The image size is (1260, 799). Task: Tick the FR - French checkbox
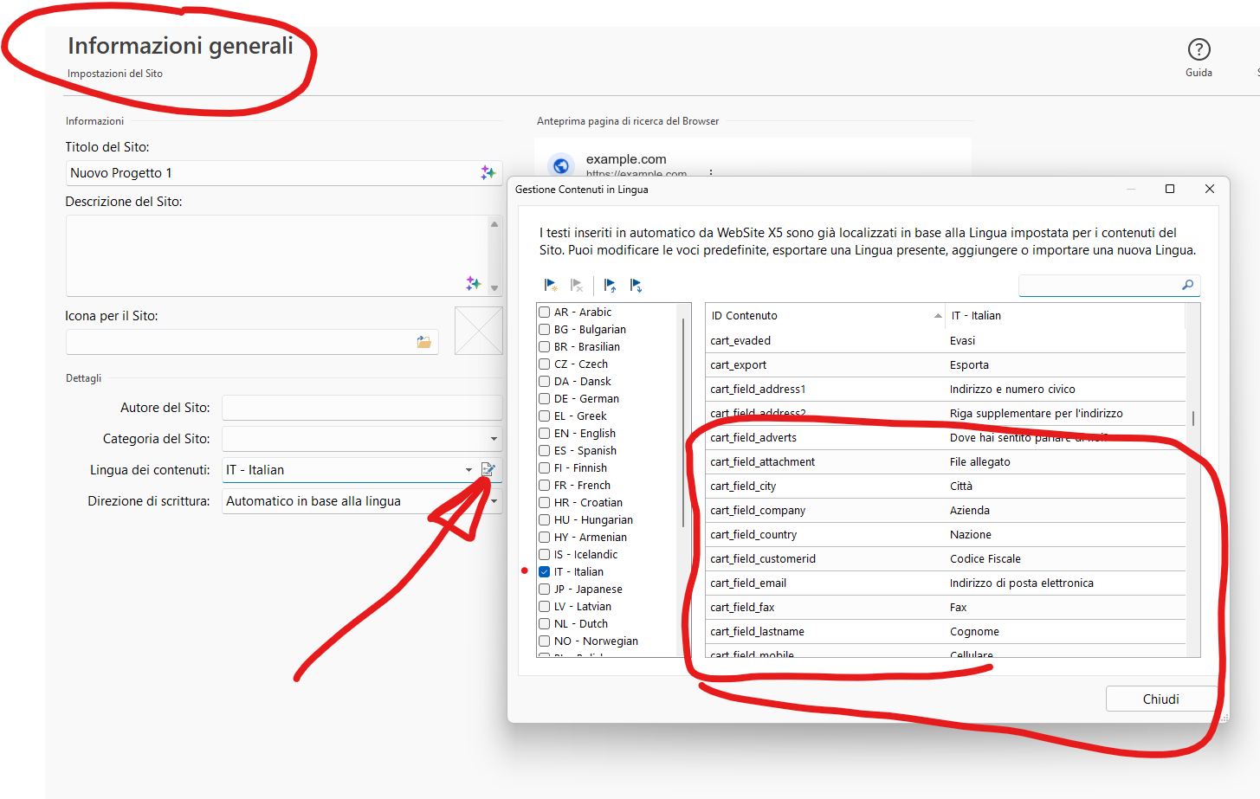[x=545, y=486]
